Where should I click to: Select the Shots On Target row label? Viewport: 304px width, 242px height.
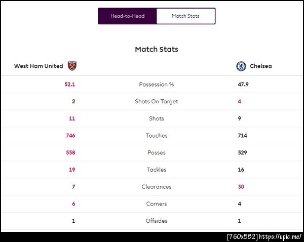click(157, 102)
